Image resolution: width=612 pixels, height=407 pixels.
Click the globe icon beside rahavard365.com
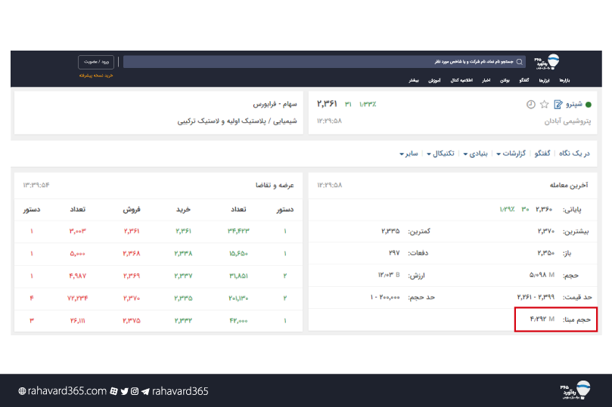tap(22, 391)
